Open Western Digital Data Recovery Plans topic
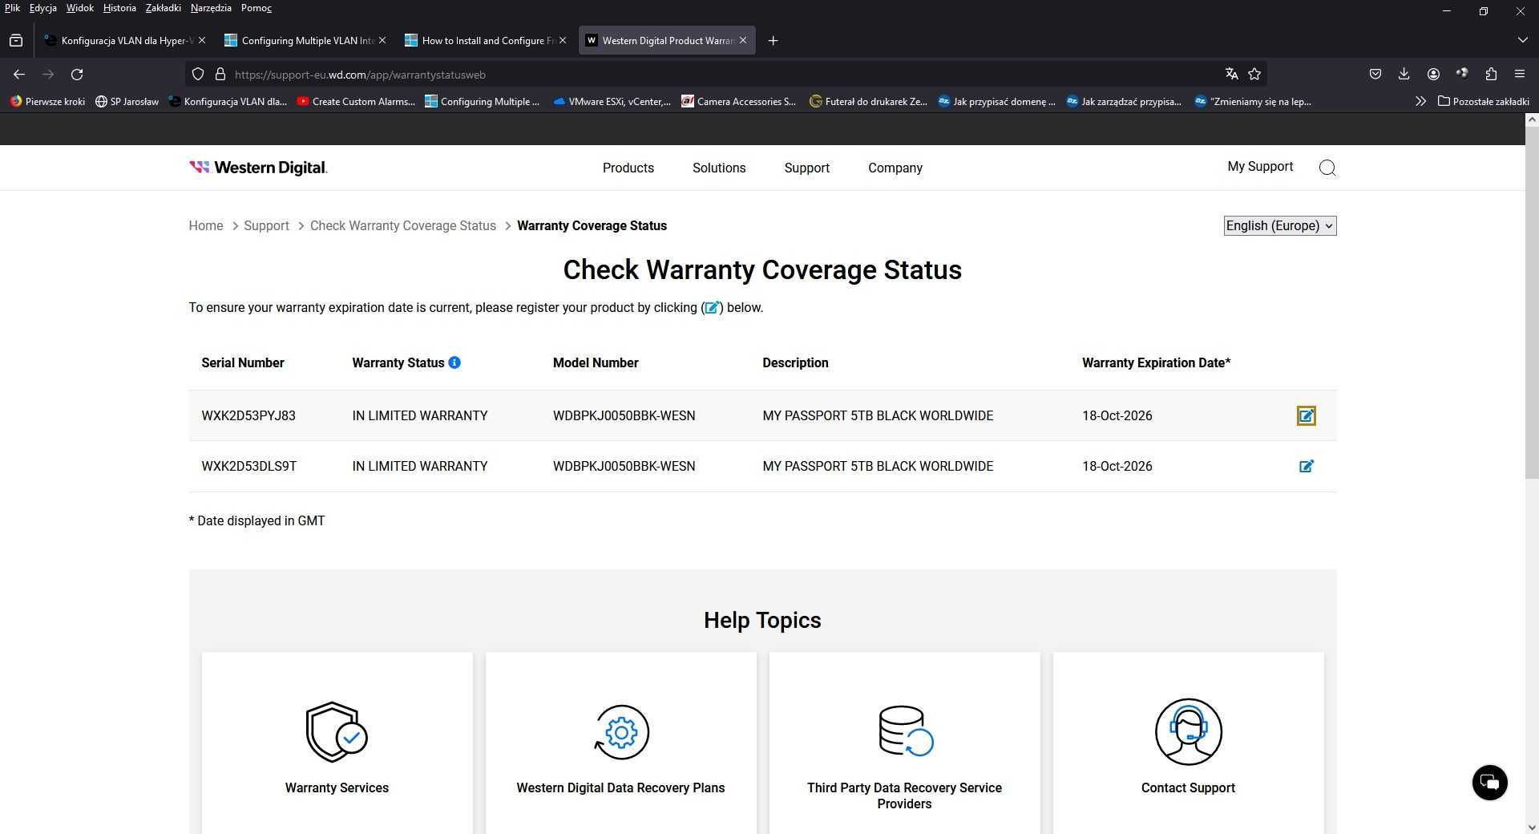 point(620,787)
